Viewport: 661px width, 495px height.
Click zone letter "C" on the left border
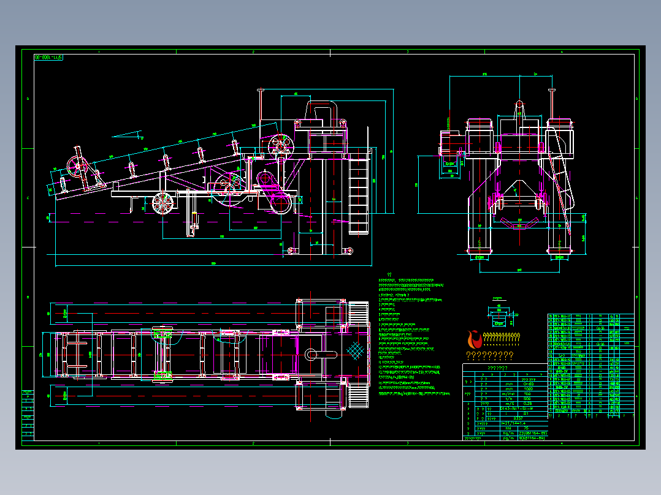[x=28, y=198]
